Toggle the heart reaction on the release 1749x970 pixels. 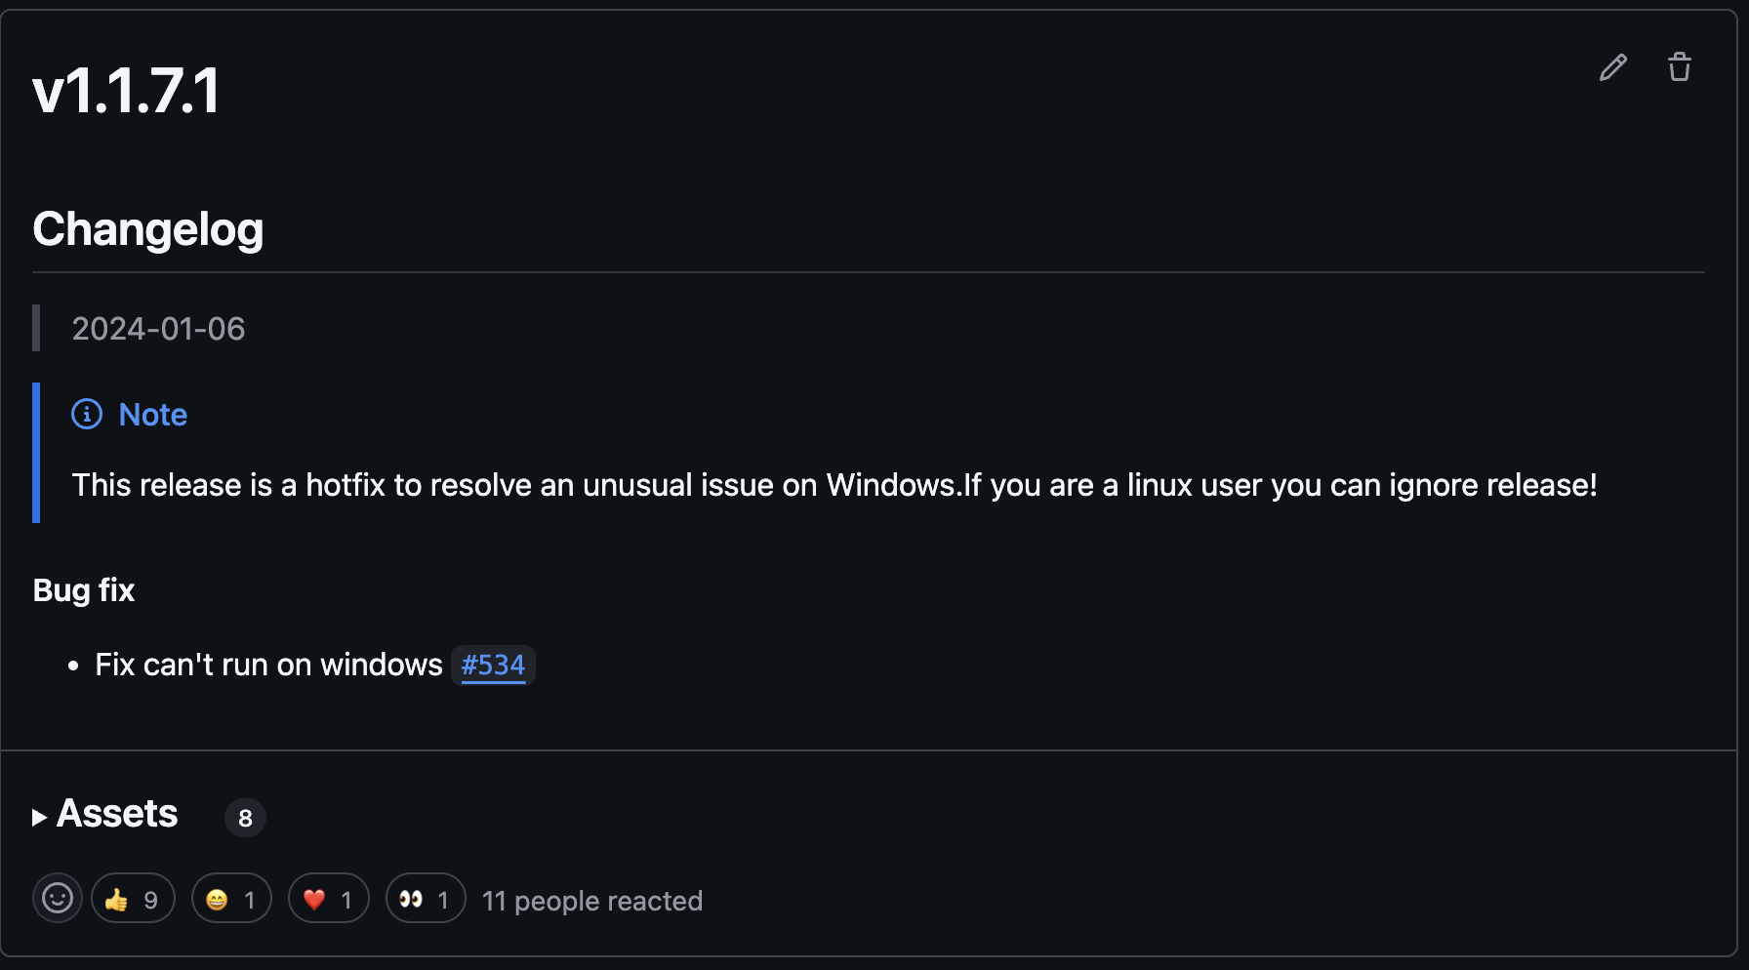tap(328, 898)
